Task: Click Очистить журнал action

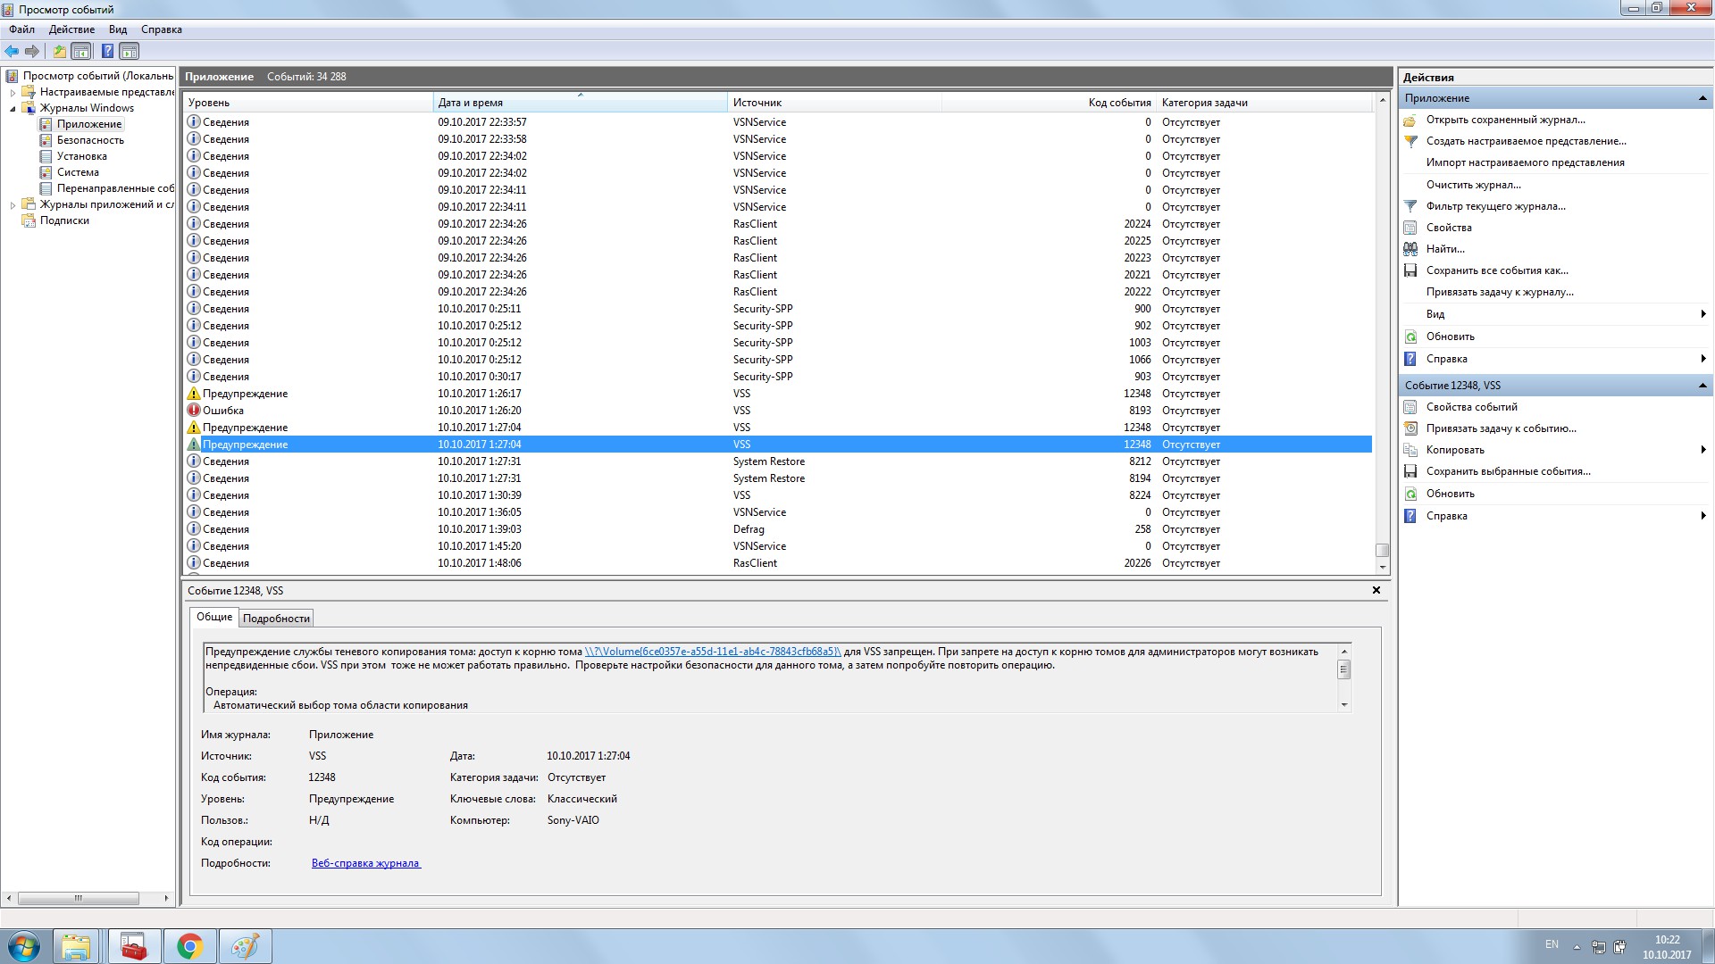Action: (1473, 185)
